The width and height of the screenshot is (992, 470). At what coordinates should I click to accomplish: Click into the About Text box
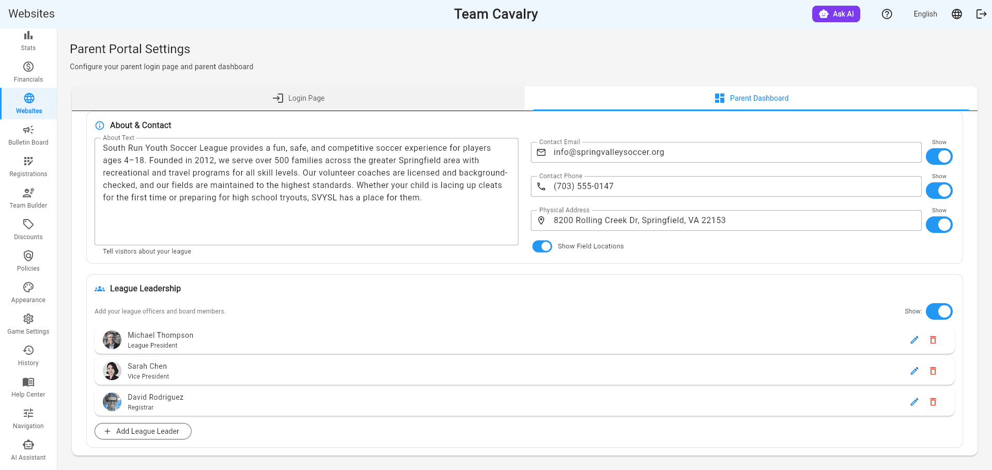tap(306, 192)
